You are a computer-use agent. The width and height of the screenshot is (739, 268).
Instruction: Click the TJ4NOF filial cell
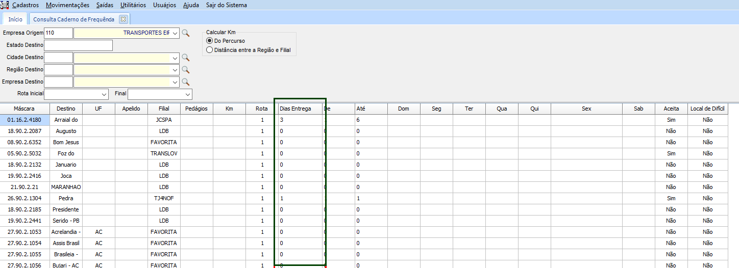(x=164, y=198)
